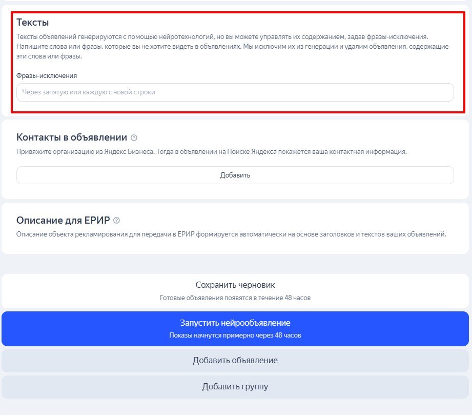Click the ЕРИР automatic description paragraph
Image resolution: width=472 pixels, height=415 pixels.
point(231,234)
